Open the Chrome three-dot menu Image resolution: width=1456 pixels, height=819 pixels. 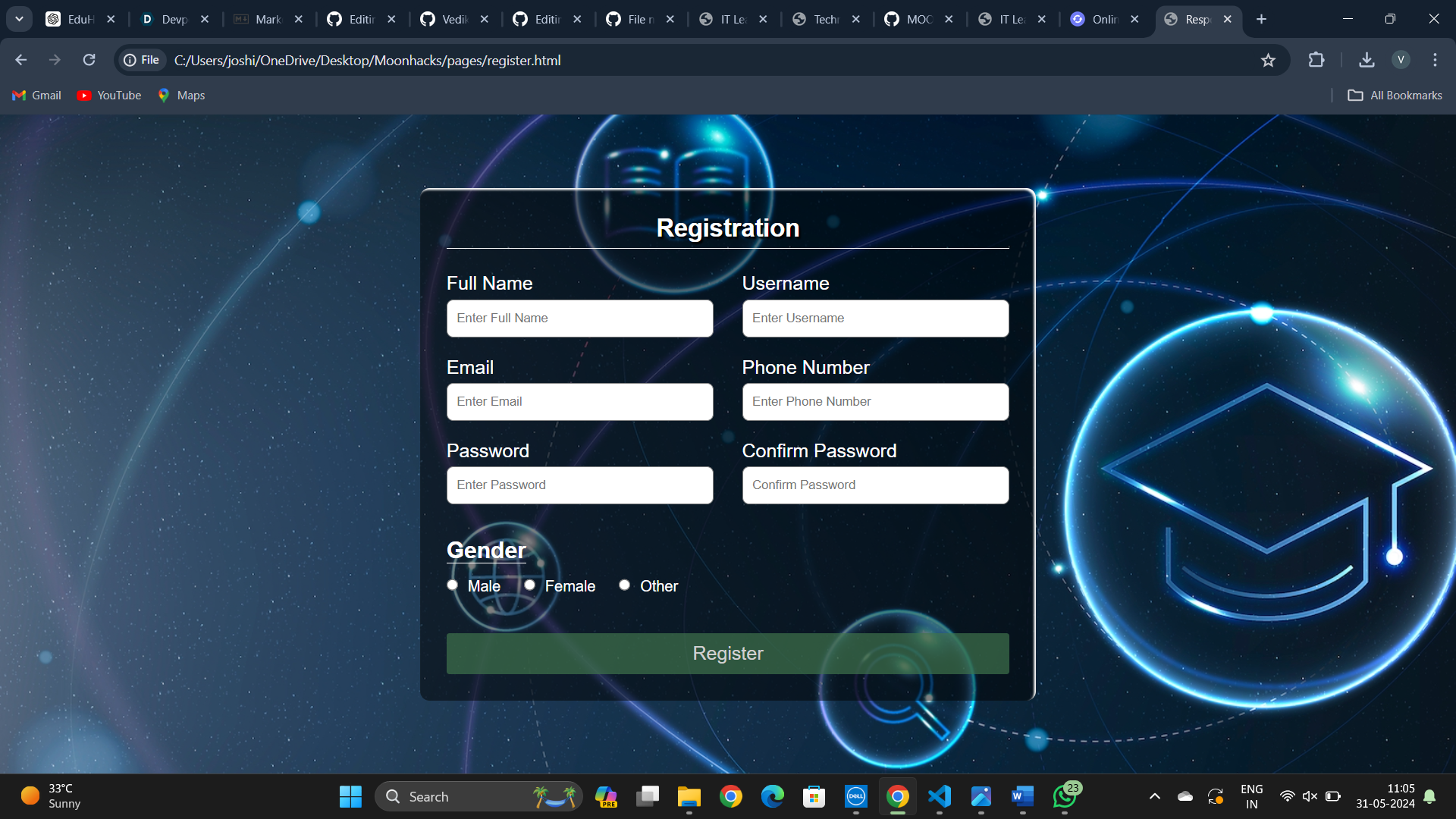pyautogui.click(x=1435, y=60)
